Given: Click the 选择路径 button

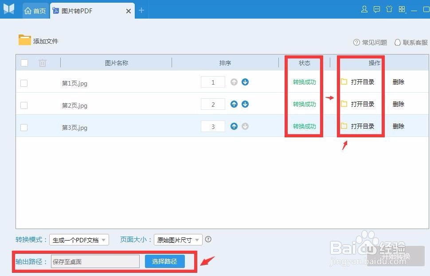Looking at the screenshot, I should [x=164, y=261].
